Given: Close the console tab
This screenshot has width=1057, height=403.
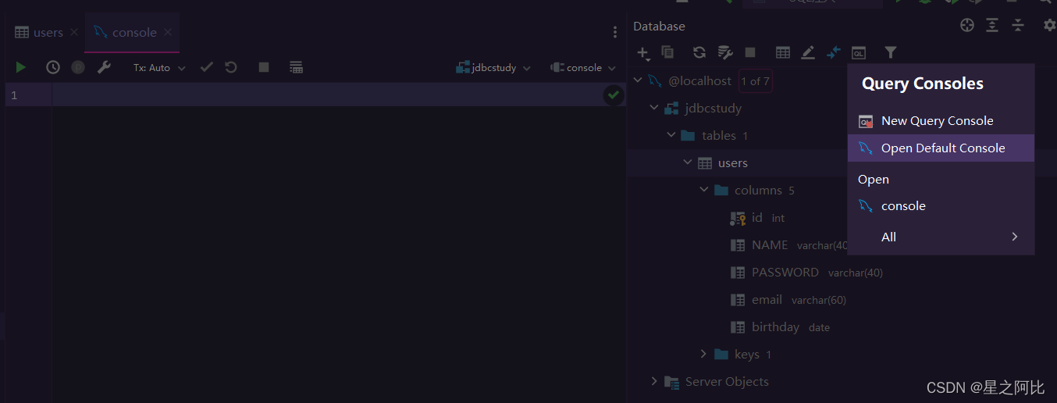Looking at the screenshot, I should pyautogui.click(x=168, y=32).
